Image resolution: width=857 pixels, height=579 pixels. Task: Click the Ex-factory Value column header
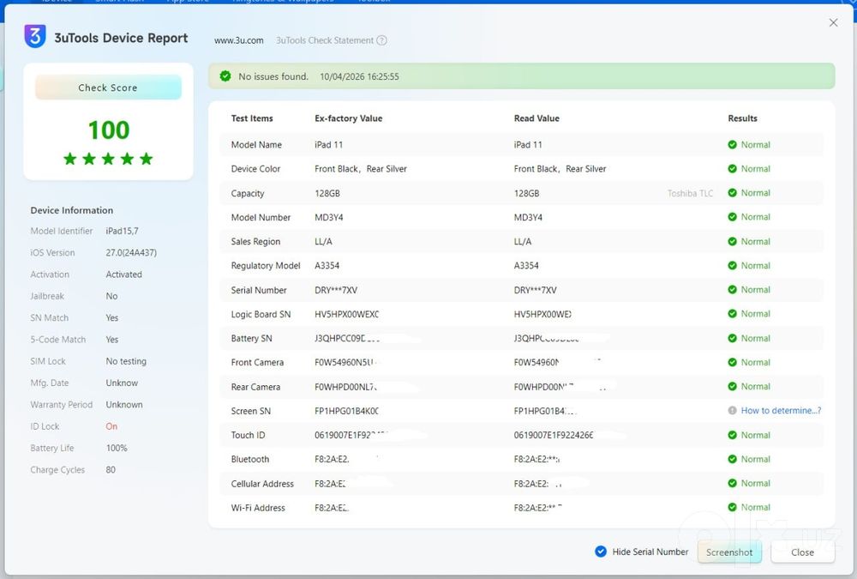[348, 118]
